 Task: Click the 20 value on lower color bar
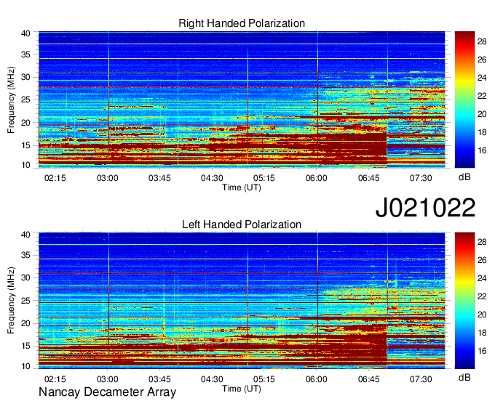coord(482,315)
